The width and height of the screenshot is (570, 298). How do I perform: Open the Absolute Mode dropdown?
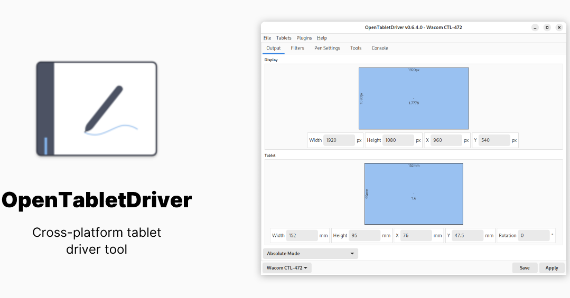(x=311, y=254)
